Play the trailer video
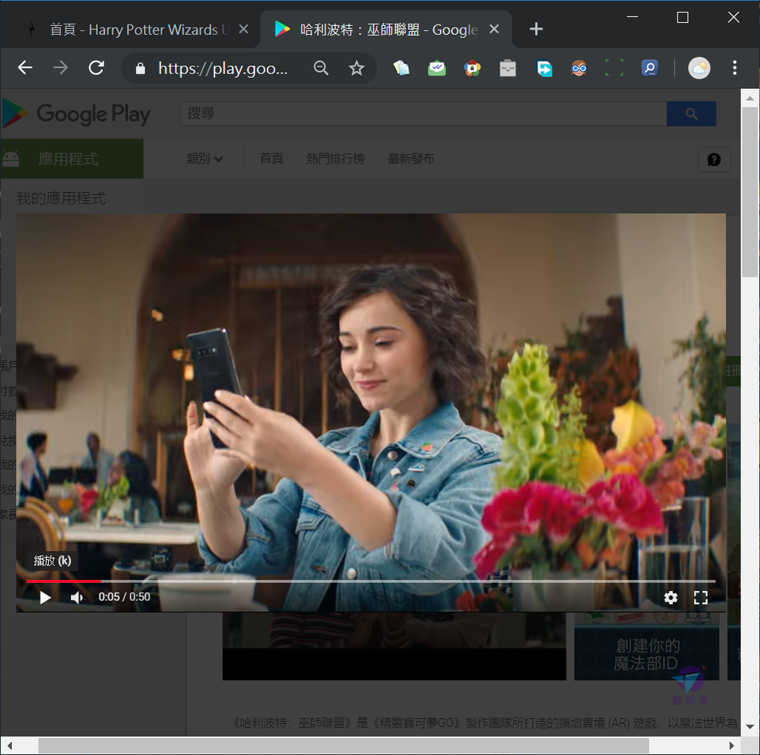760x755 pixels. pyautogui.click(x=45, y=598)
